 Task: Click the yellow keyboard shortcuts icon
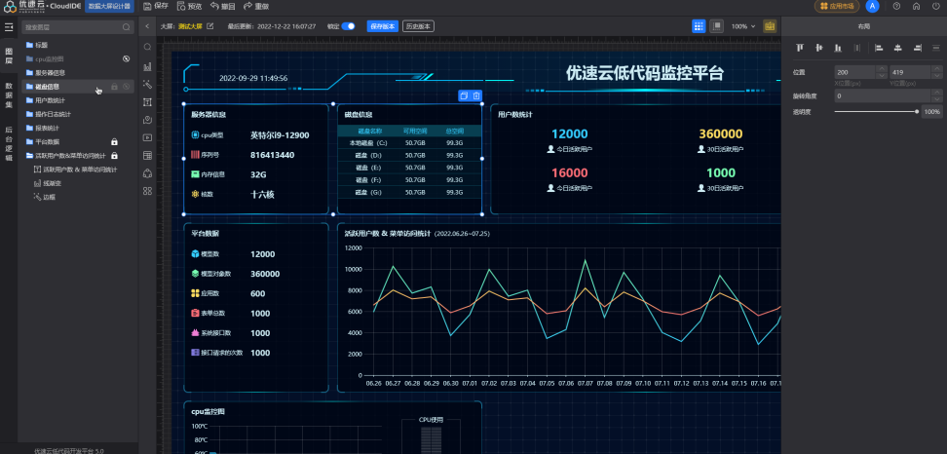770,26
